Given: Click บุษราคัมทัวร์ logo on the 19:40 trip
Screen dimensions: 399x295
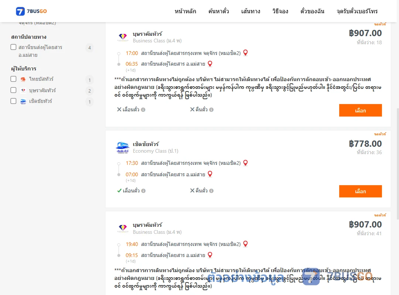Looking at the screenshot, I should tap(123, 228).
